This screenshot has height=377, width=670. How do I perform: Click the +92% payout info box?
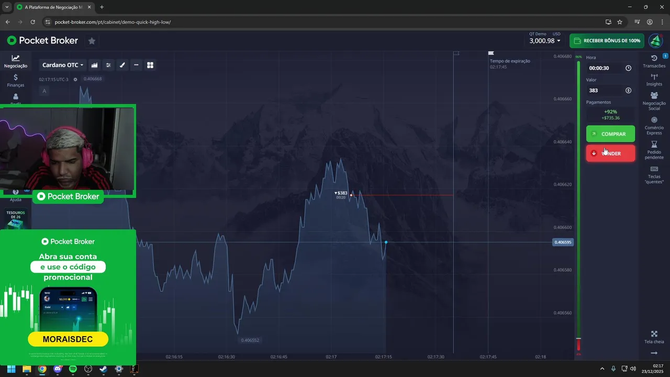(x=610, y=115)
